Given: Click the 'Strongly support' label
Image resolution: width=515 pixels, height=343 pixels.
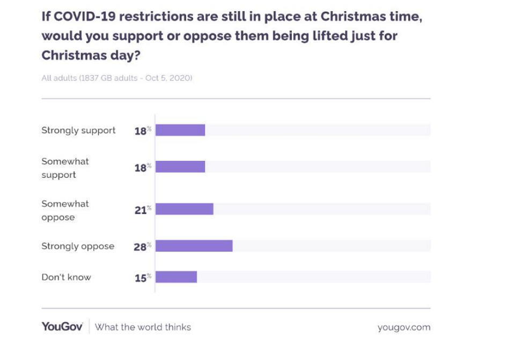Looking at the screenshot, I should pyautogui.click(x=78, y=130).
